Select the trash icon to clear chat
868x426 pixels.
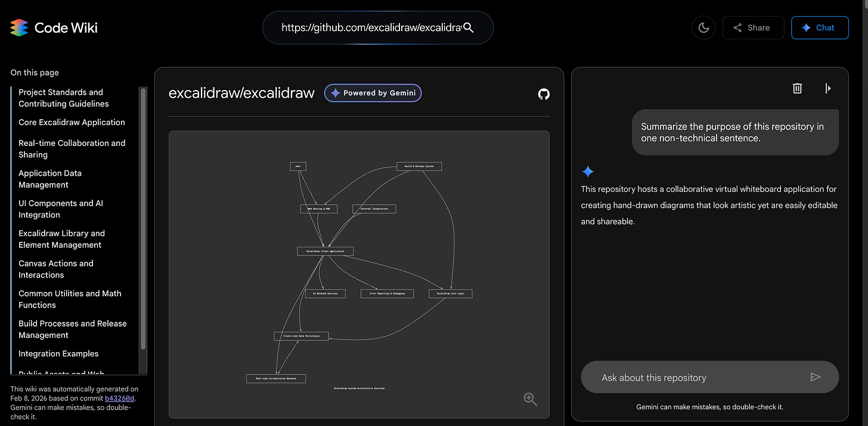point(797,88)
